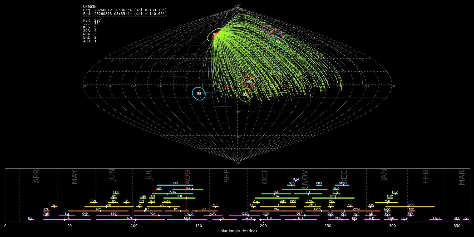Click the red dashed current solar longitude line

pyautogui.click(x=186, y=195)
